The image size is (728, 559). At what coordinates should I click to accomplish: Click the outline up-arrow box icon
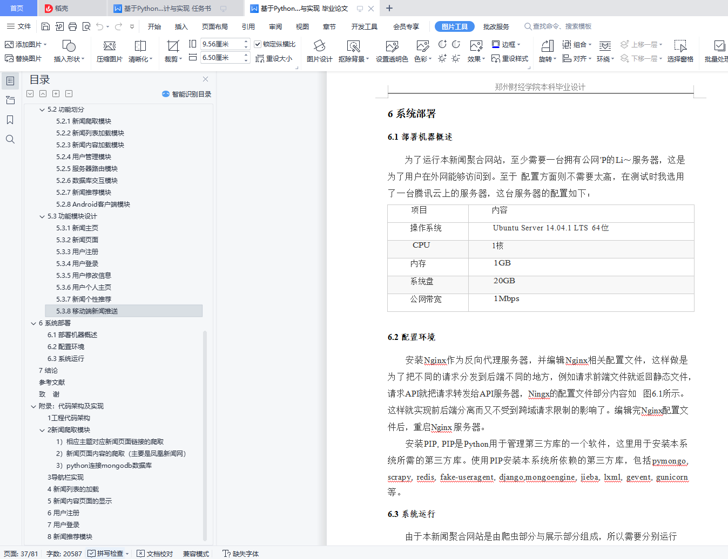tap(43, 94)
